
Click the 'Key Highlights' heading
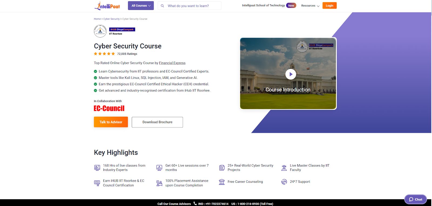[x=116, y=153]
